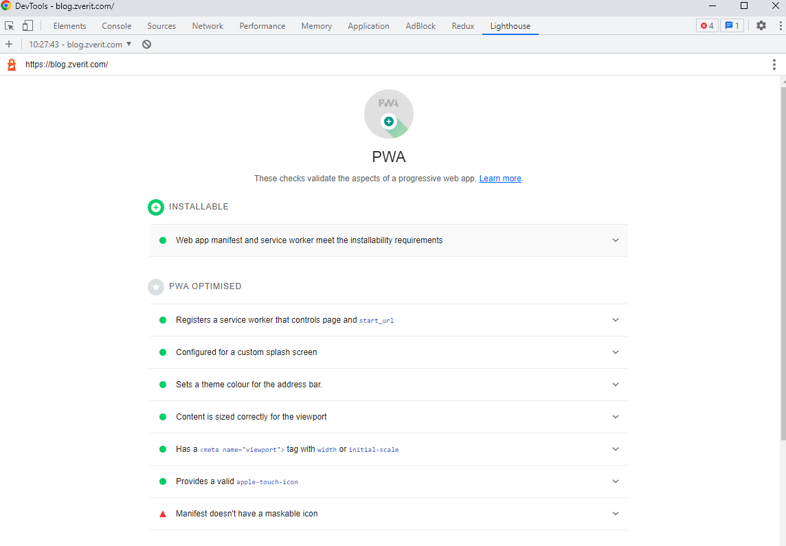Viewport: 786px width, 546px height.
Task: Open the Network tab
Action: click(207, 26)
